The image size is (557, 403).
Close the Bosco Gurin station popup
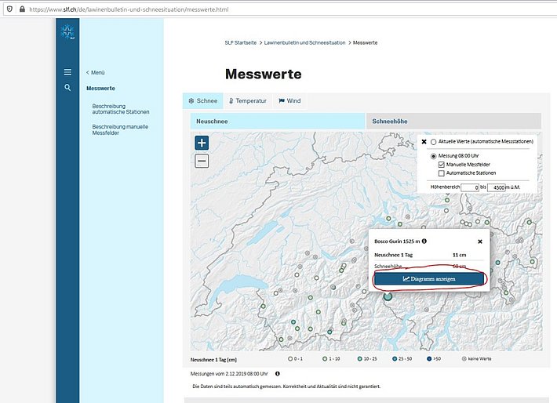(480, 241)
